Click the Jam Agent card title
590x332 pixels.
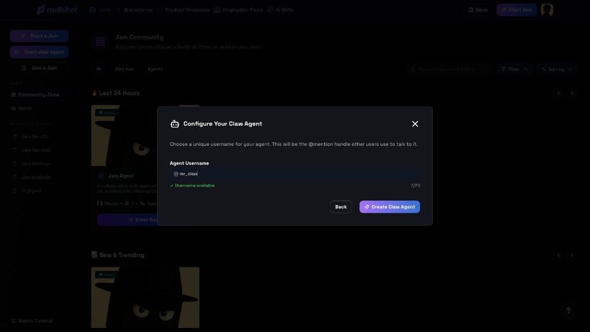pos(121,176)
